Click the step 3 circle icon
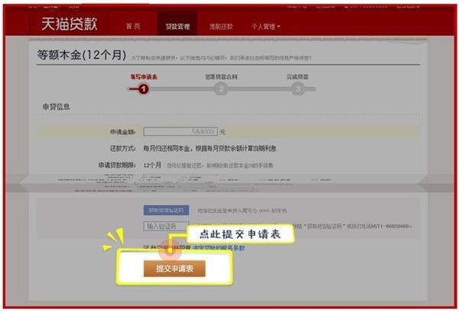 [297, 88]
